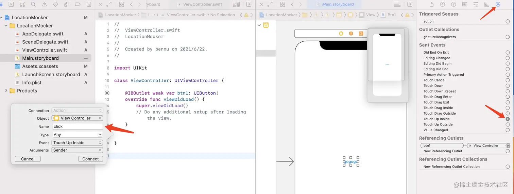Open the report navigator list icon
The height and width of the screenshot is (194, 514).
(89, 4)
